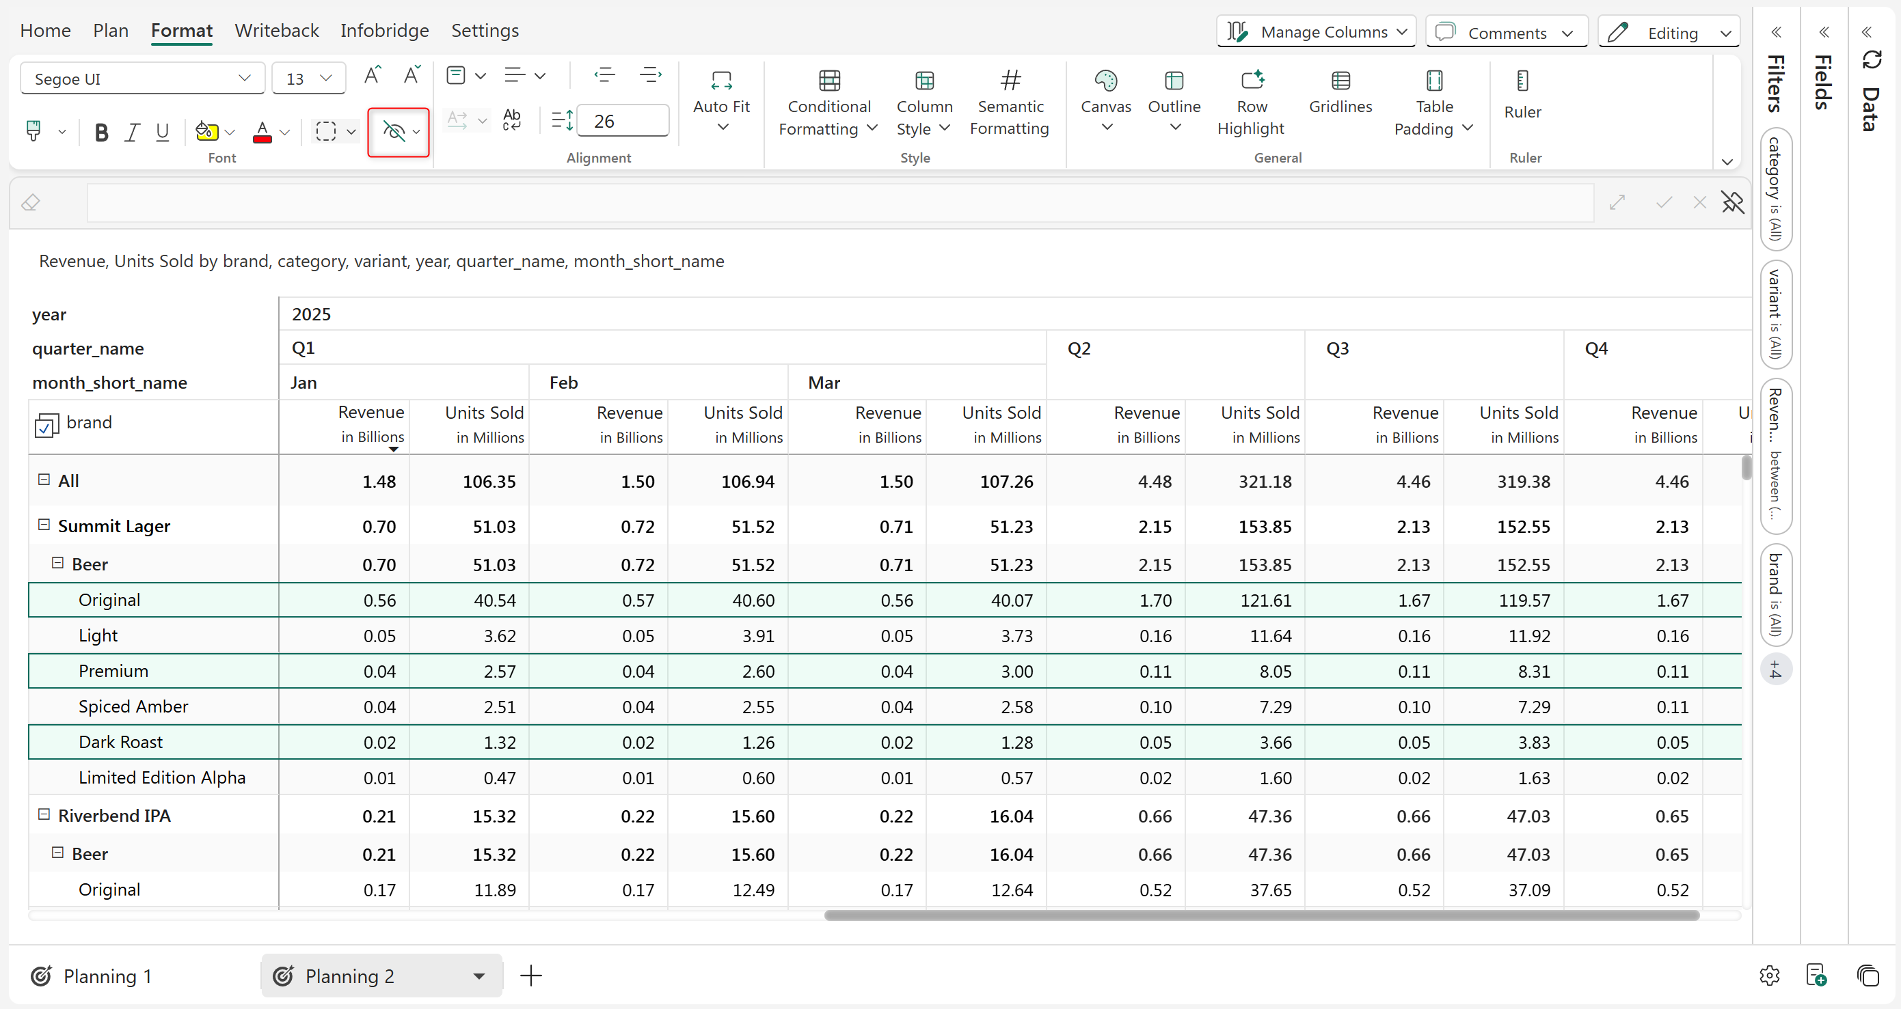Click the eraser icon in formula bar
This screenshot has height=1009, width=1901.
tap(30, 202)
